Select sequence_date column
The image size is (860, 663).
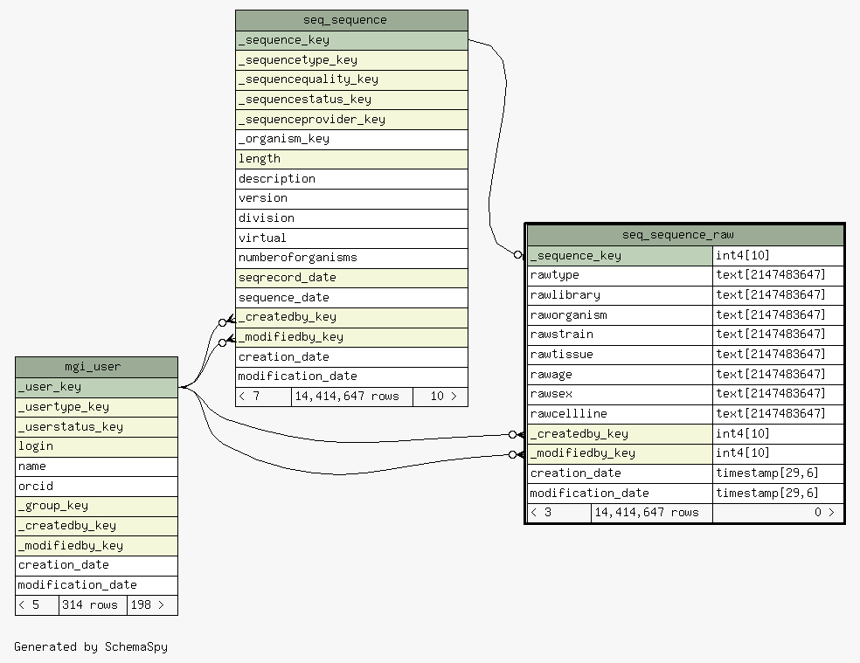coord(351,298)
